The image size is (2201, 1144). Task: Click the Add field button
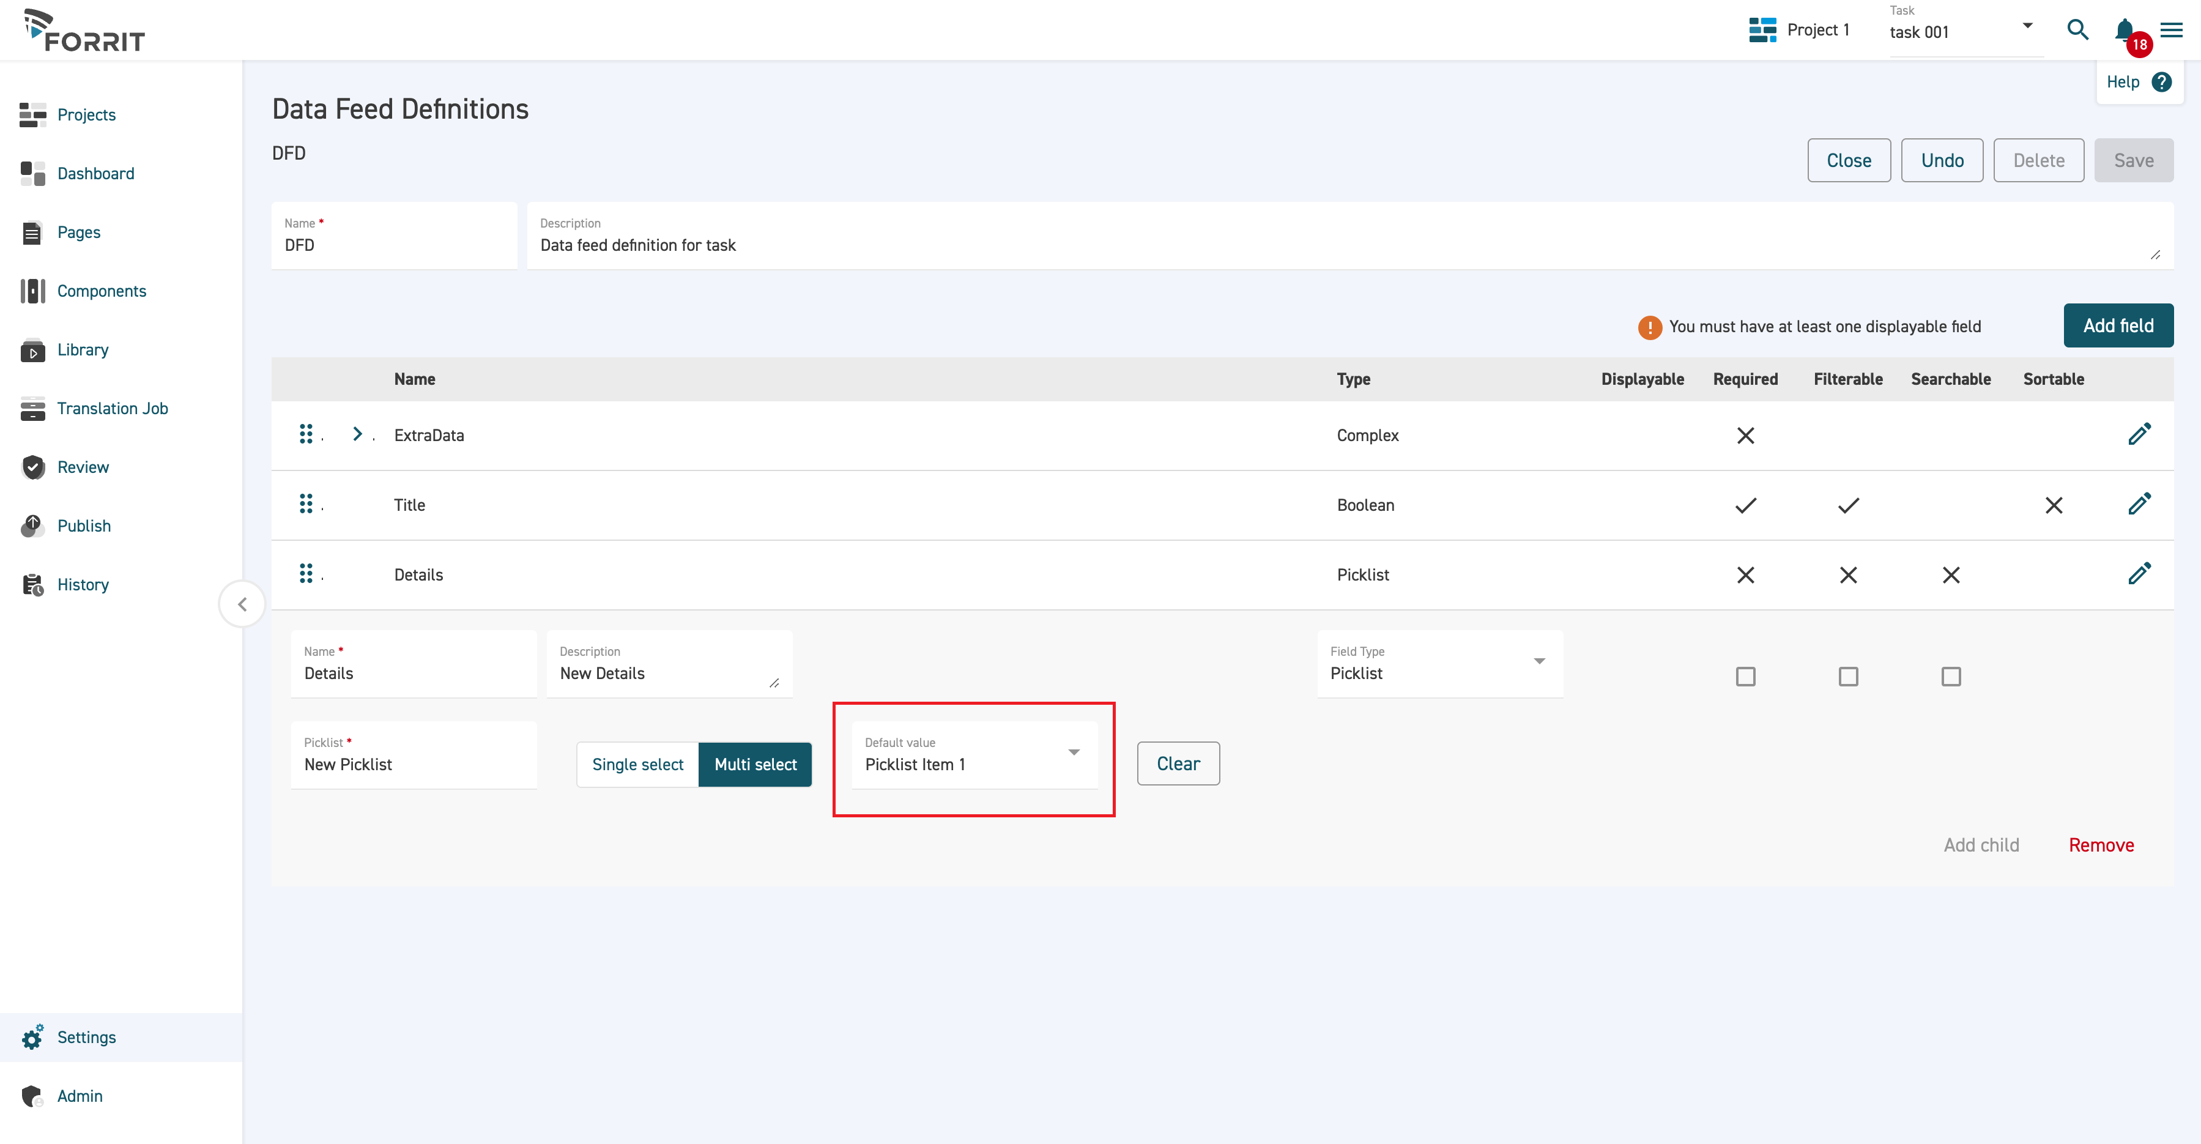2118,325
